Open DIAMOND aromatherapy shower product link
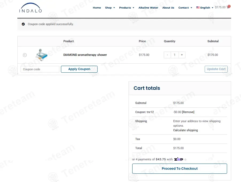The width and height of the screenshot is (241, 182). click(x=85, y=55)
